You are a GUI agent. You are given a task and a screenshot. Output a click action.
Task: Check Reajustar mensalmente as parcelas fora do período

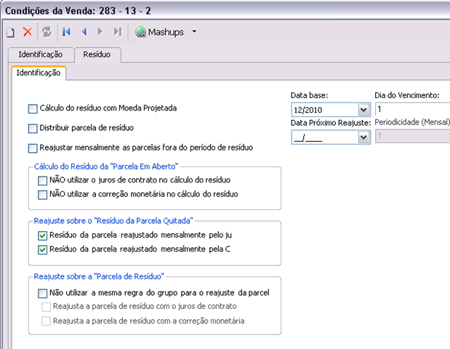33,148
